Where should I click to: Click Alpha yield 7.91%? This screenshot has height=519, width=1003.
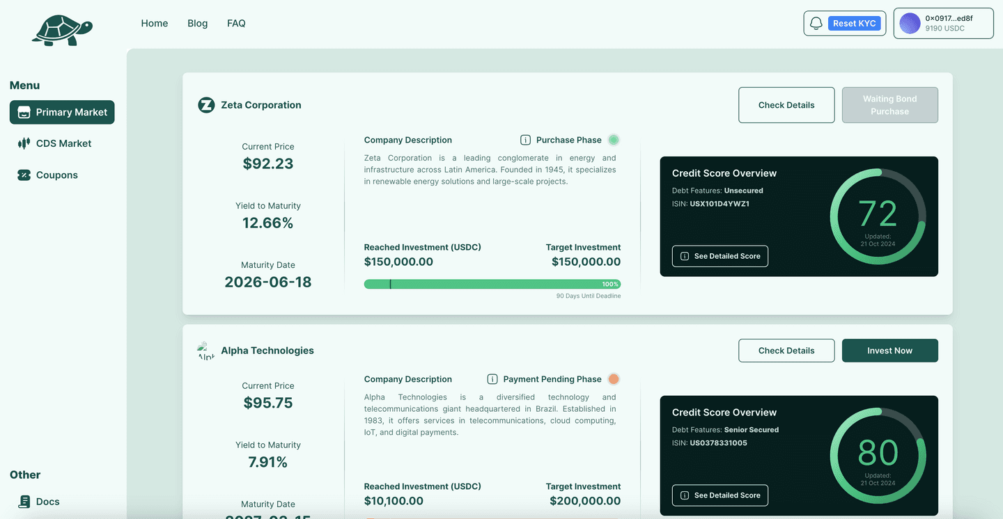(x=268, y=462)
